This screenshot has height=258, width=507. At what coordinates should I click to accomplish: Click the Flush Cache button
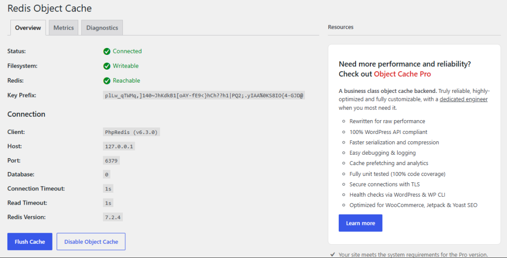click(30, 242)
